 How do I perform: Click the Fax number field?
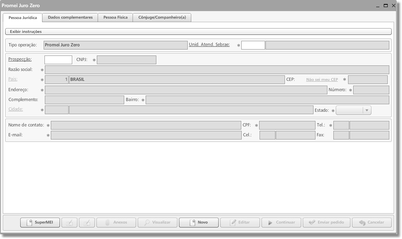(x=369, y=135)
